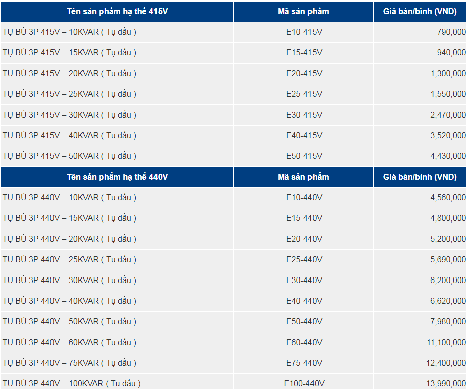This screenshot has height=389, width=468.
Task: Click product code E10-440V
Action: click(x=304, y=197)
